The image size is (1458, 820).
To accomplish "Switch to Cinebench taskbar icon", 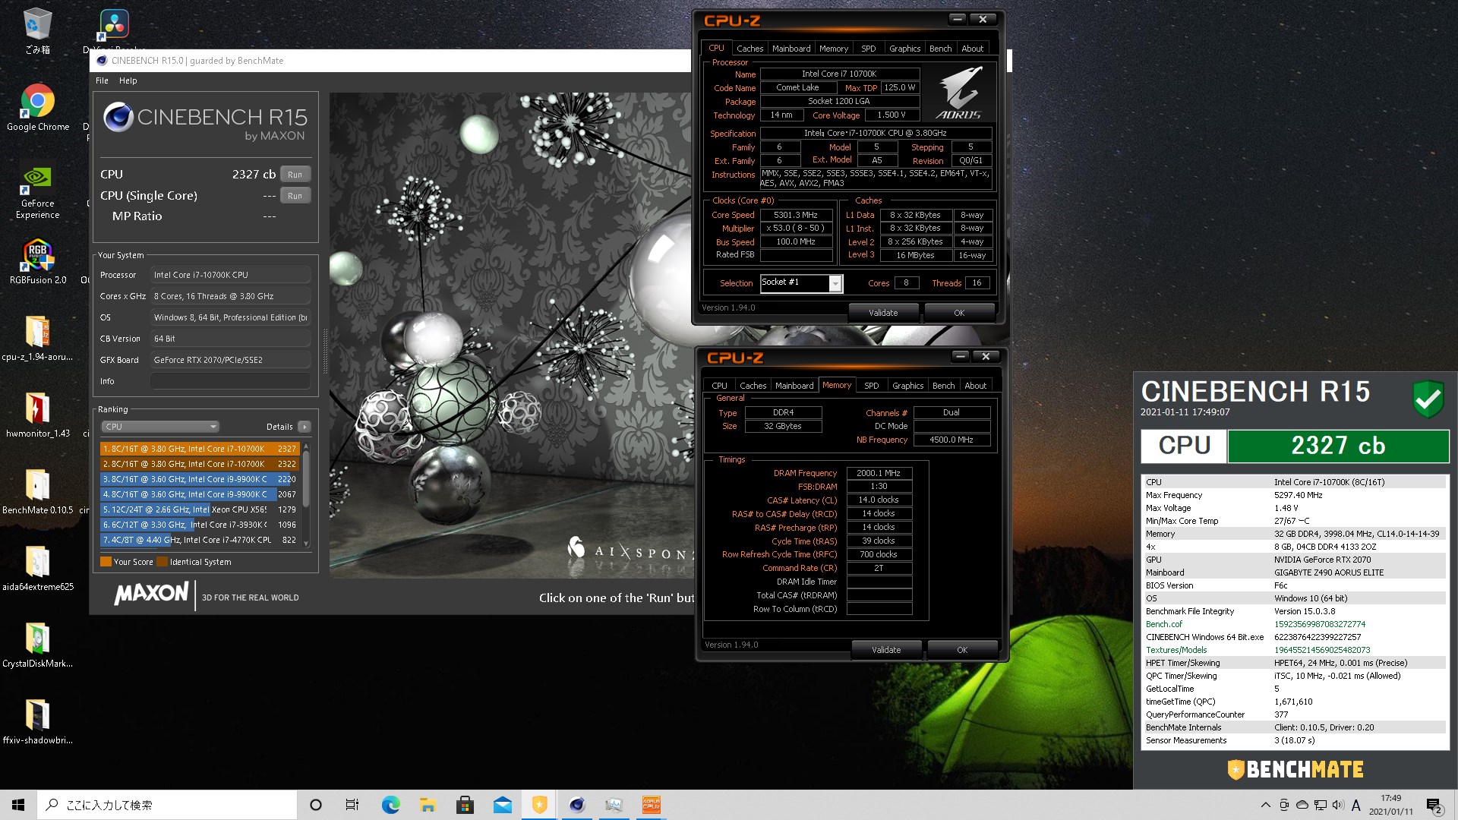I will [577, 805].
